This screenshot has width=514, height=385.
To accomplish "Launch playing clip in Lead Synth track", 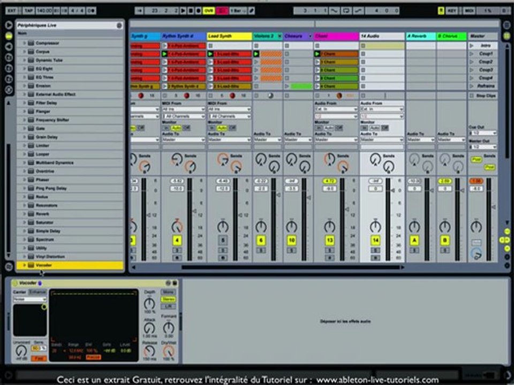I will click(210, 53).
